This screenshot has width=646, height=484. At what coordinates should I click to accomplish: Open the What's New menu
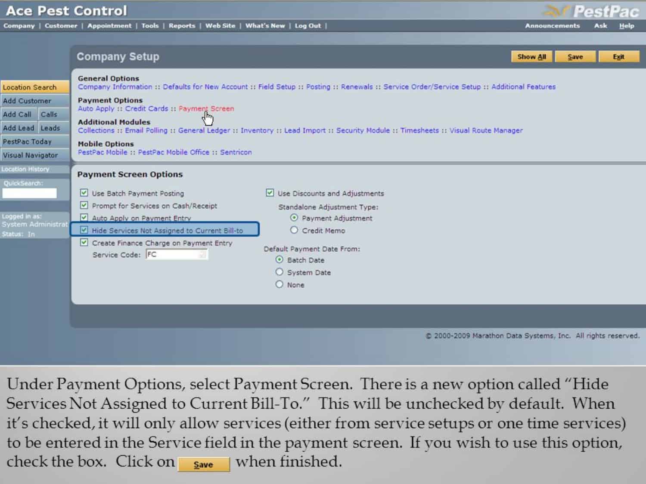click(x=265, y=26)
